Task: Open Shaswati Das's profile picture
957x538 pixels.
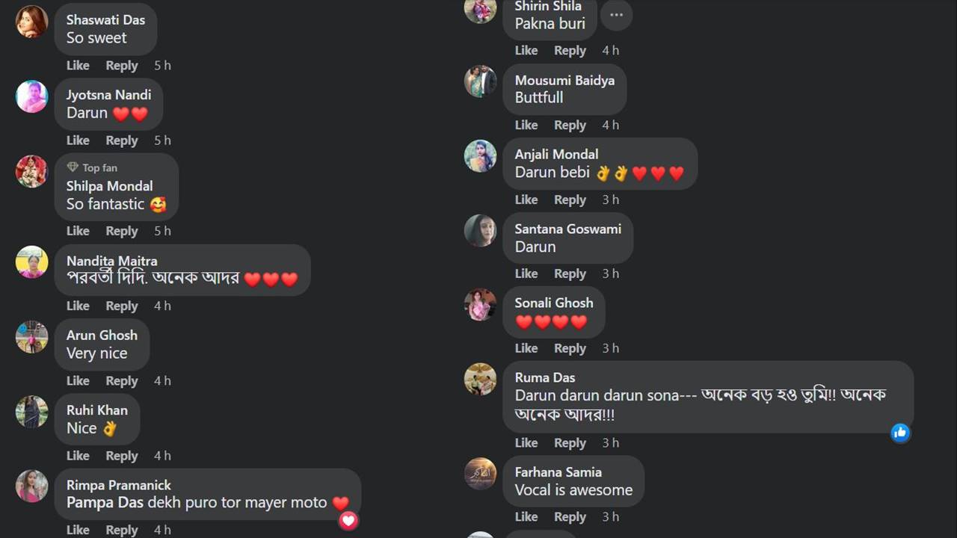Action: coord(32,21)
